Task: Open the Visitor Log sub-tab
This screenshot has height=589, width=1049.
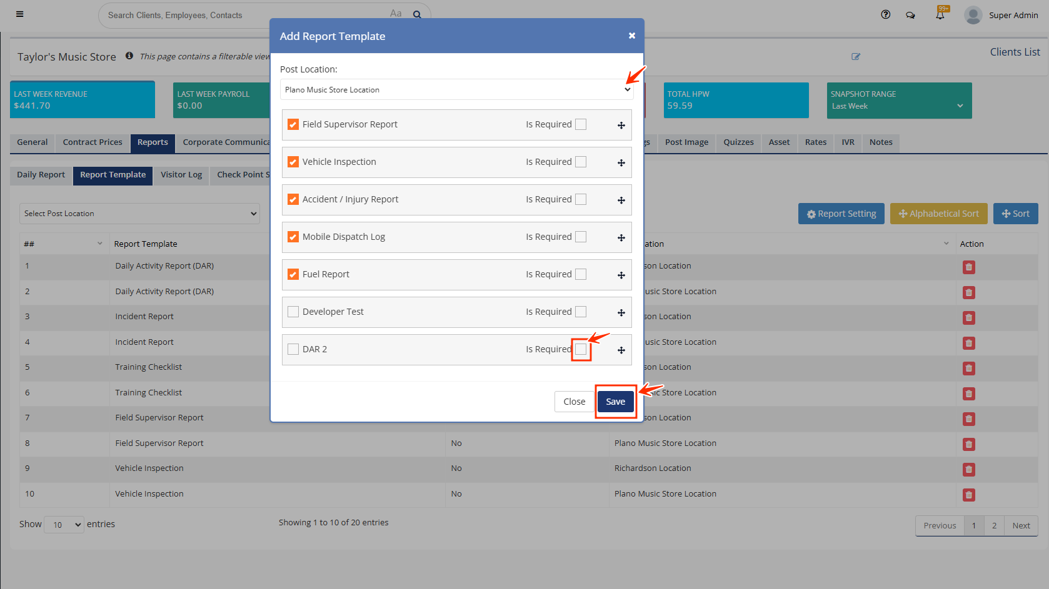Action: pyautogui.click(x=181, y=175)
